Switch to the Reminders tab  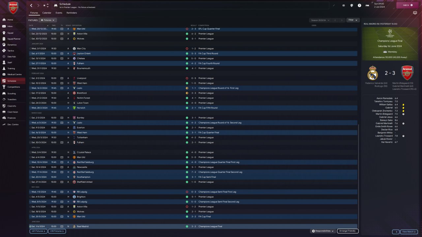72,13
